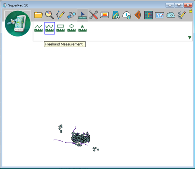
Task: Open the grid with flag icon
Action: (148, 15)
